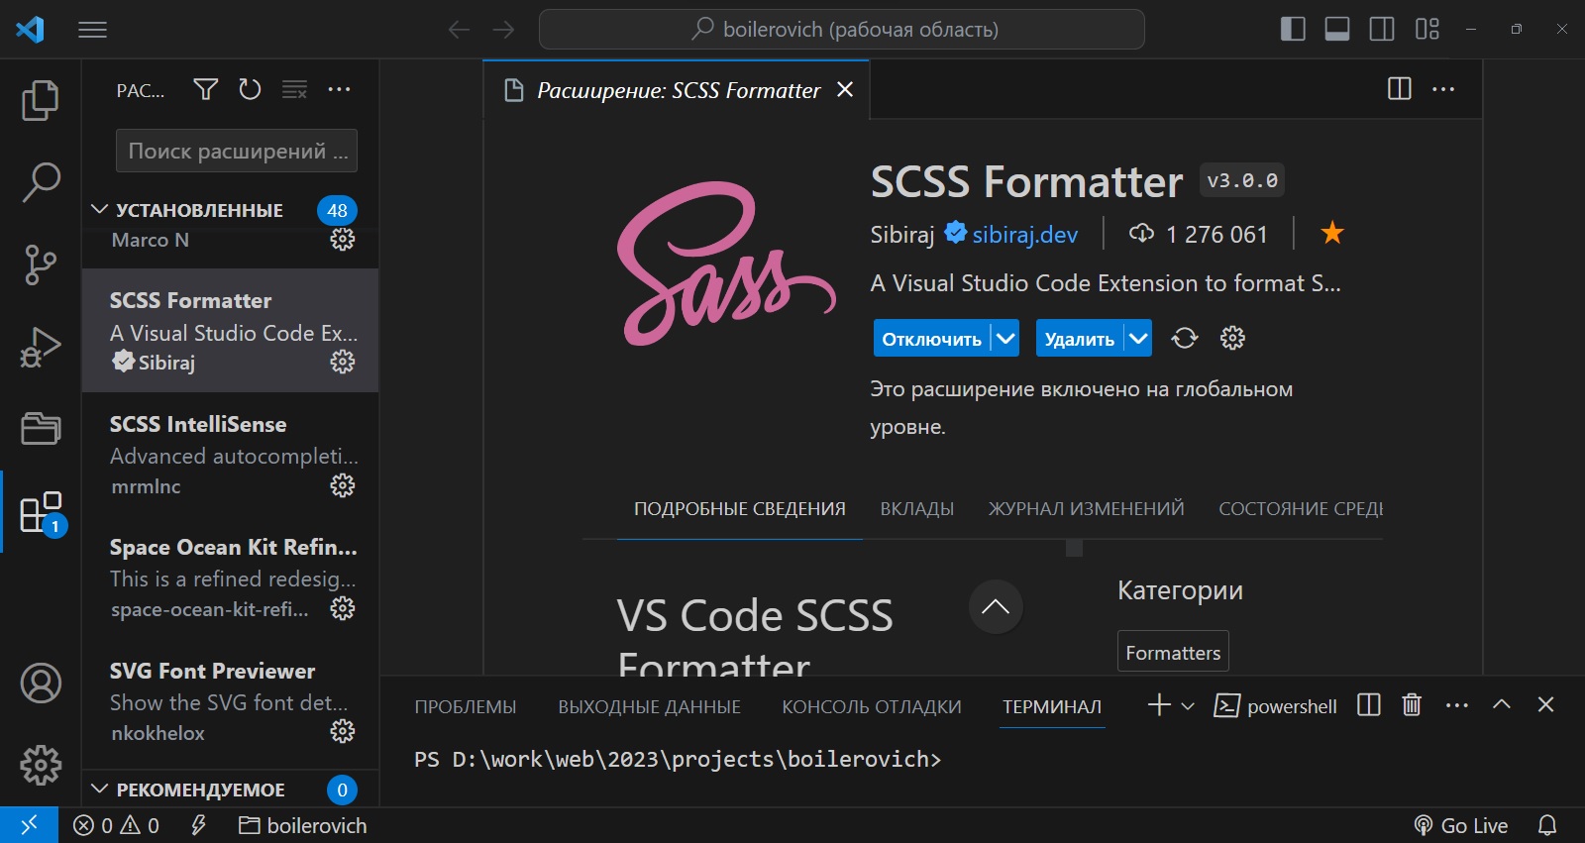Viewport: 1585px width, 843px height.
Task: Select SVG Font Previewer extension in list
Action: tap(230, 700)
